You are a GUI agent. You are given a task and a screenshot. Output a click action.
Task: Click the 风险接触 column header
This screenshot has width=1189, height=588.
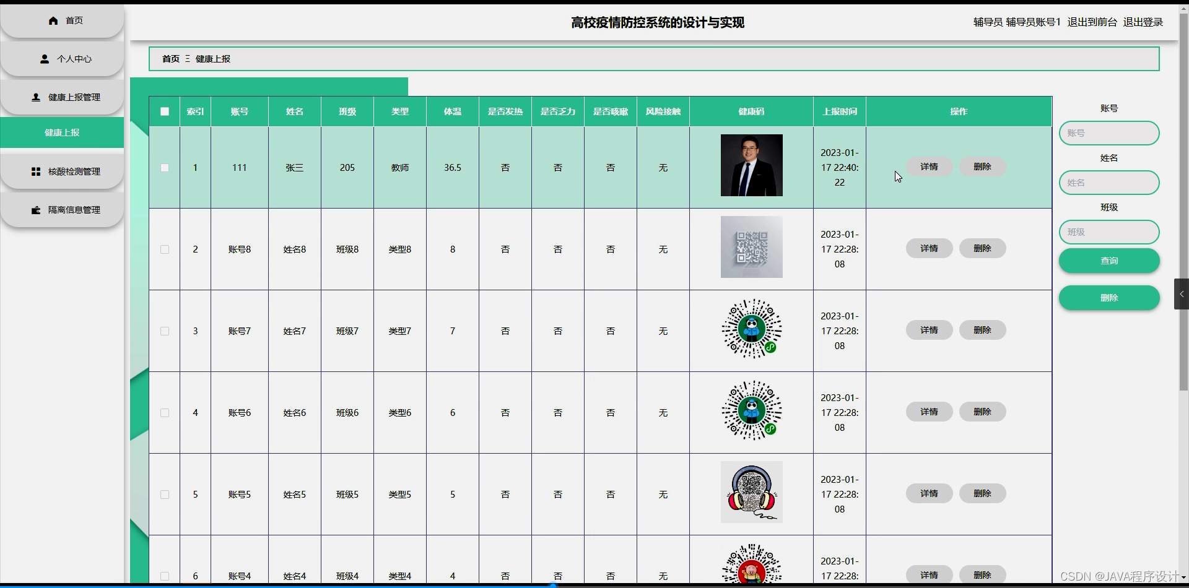pyautogui.click(x=663, y=111)
